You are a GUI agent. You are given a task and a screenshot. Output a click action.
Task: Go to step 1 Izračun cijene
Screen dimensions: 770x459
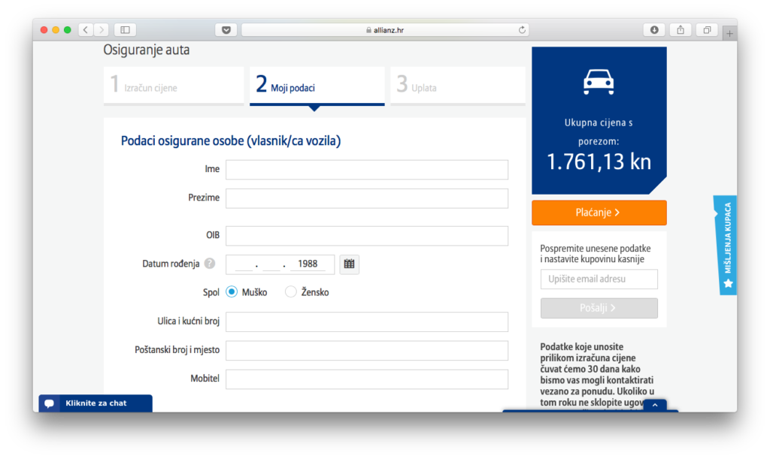[x=174, y=86]
